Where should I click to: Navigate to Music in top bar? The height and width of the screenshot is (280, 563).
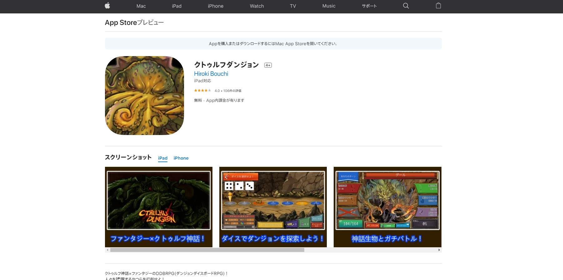tap(329, 6)
